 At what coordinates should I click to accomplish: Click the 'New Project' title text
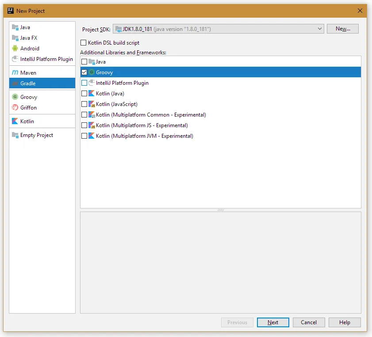pos(31,11)
